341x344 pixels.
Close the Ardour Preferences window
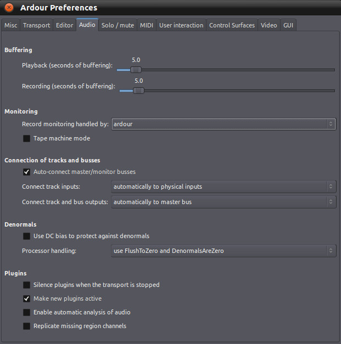click(x=9, y=8)
